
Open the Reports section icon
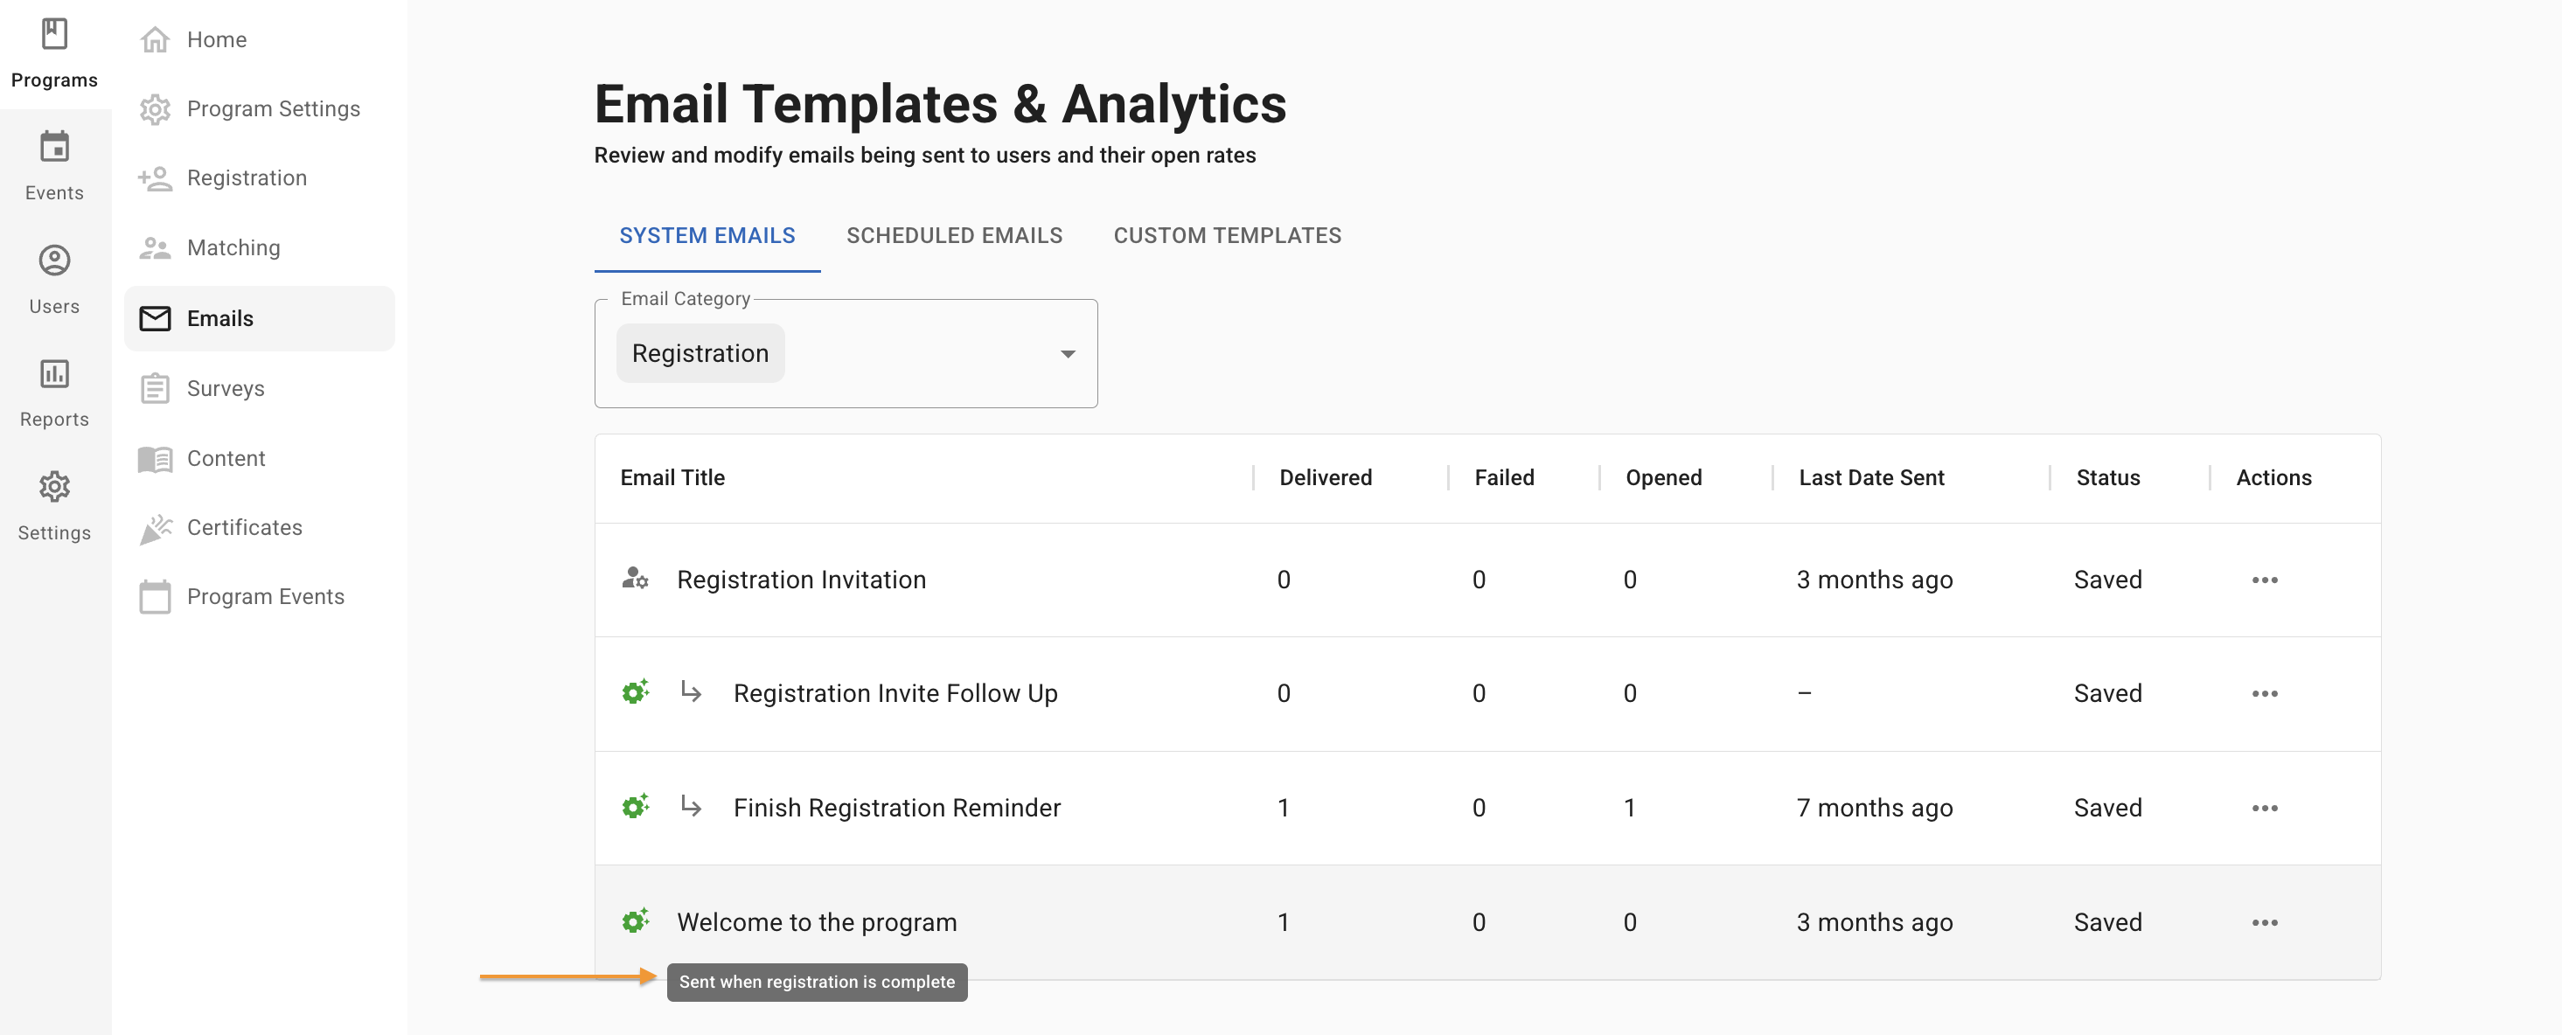[x=55, y=375]
